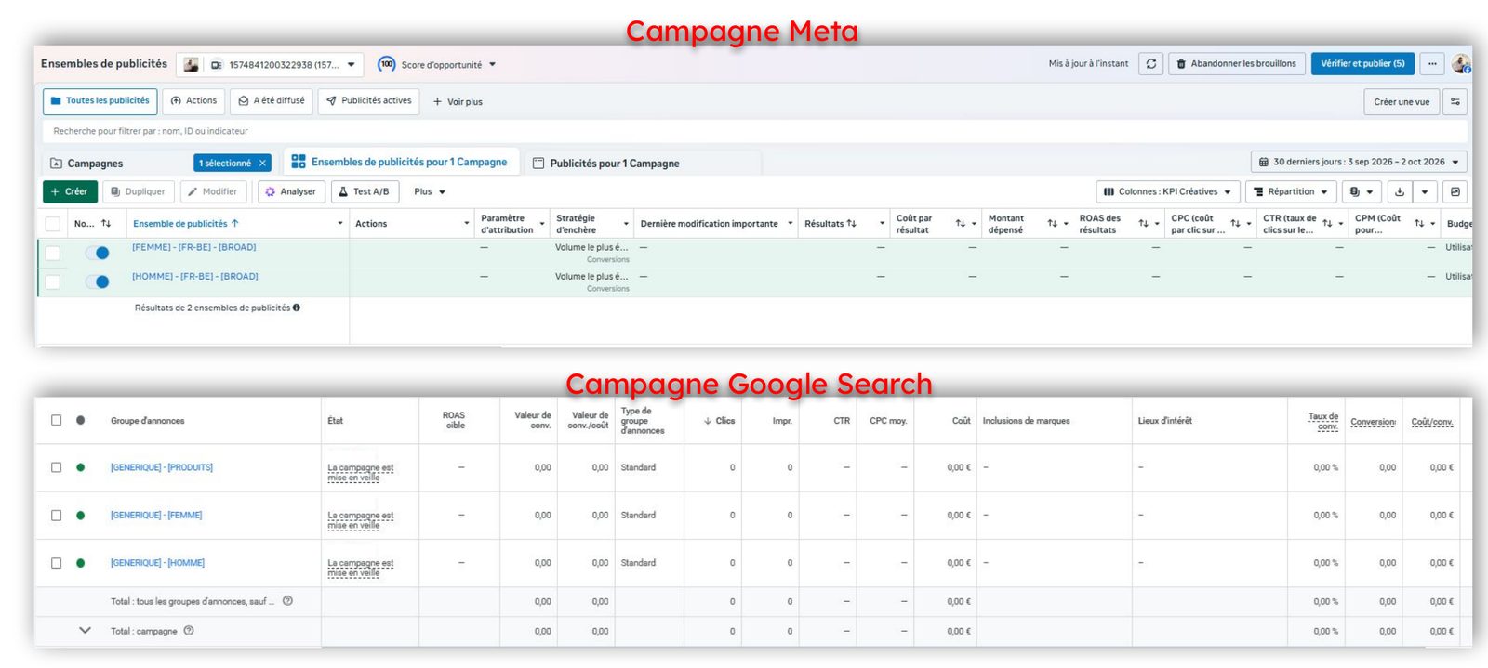The height and width of the screenshot is (668, 1488).
Task: Expand the chevron beside Total : campagne
Action: [85, 631]
